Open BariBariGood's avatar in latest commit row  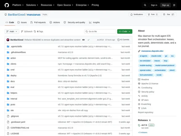coord(8,40)
